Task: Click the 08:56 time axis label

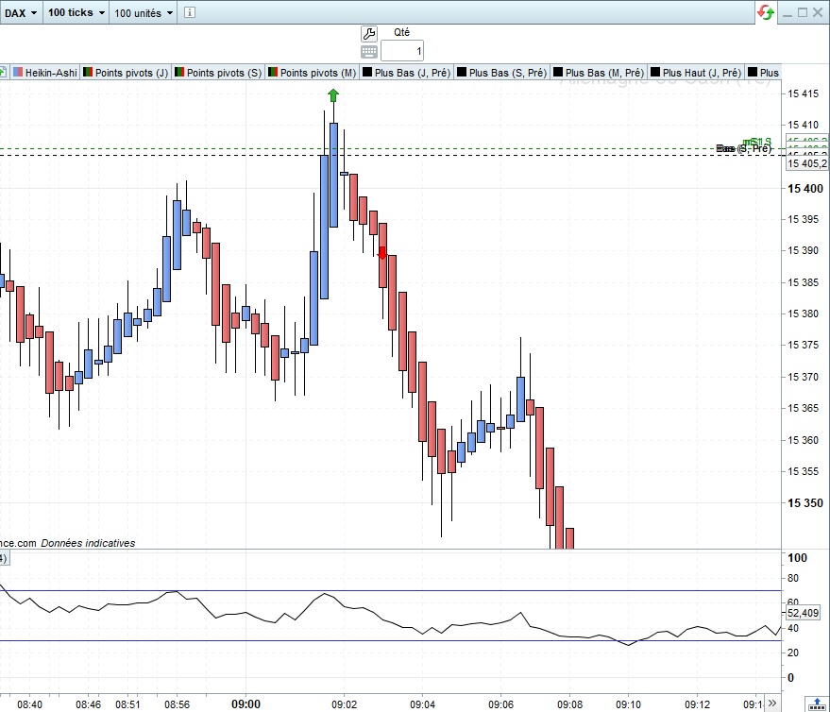Action: coord(177,704)
